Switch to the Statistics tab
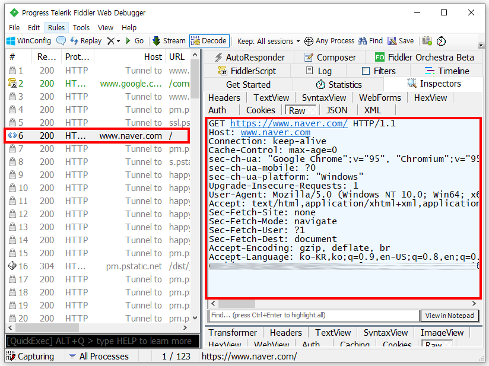The image size is (489, 366). click(x=338, y=84)
